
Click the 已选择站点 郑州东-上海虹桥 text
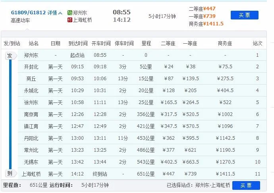pyautogui.click(x=198, y=185)
